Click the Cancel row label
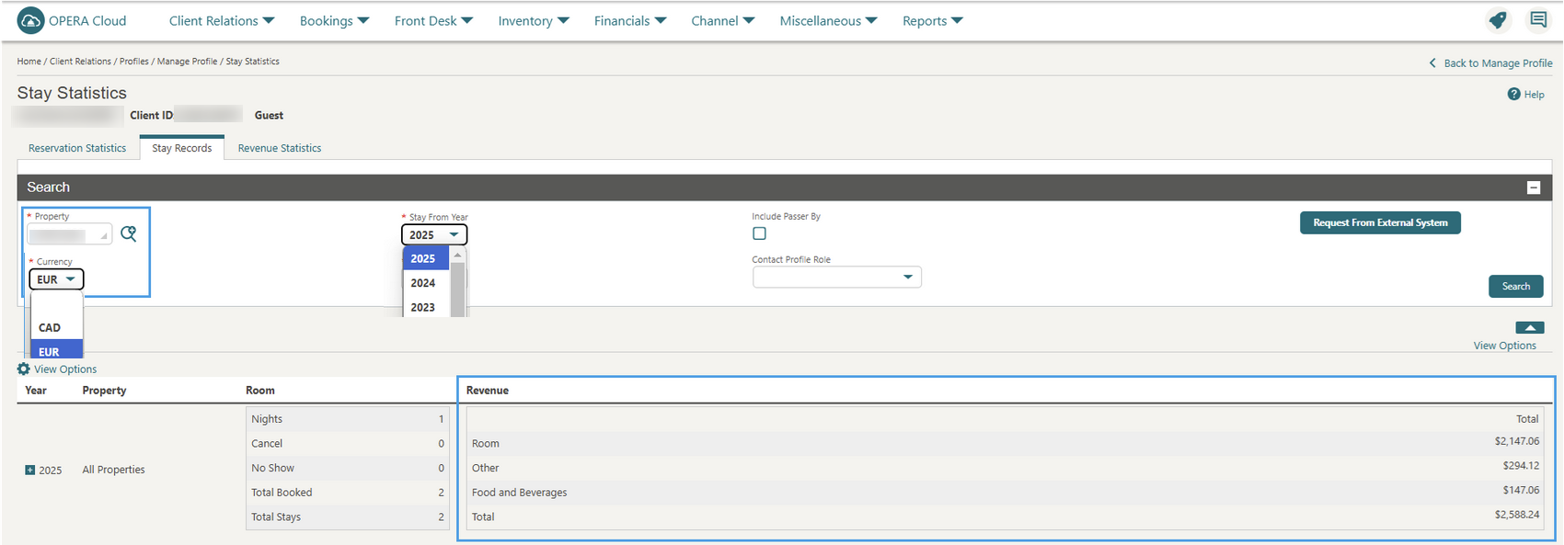1564x545 pixels. [267, 444]
